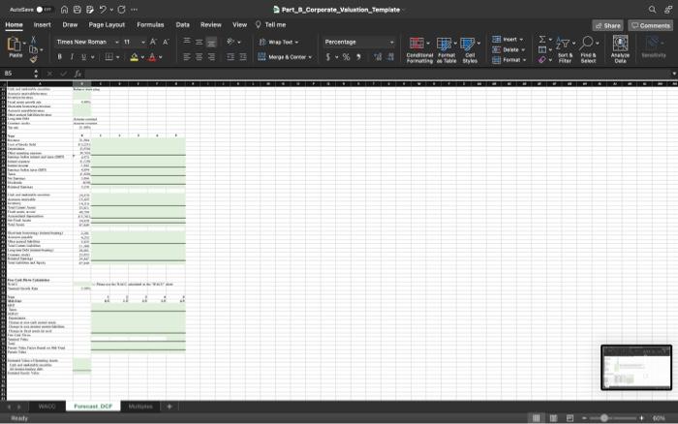Open the Draw ribbon tab
The width and height of the screenshot is (678, 424).
[x=70, y=24]
